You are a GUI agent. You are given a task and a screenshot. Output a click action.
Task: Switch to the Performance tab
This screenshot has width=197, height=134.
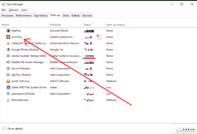(23, 16)
